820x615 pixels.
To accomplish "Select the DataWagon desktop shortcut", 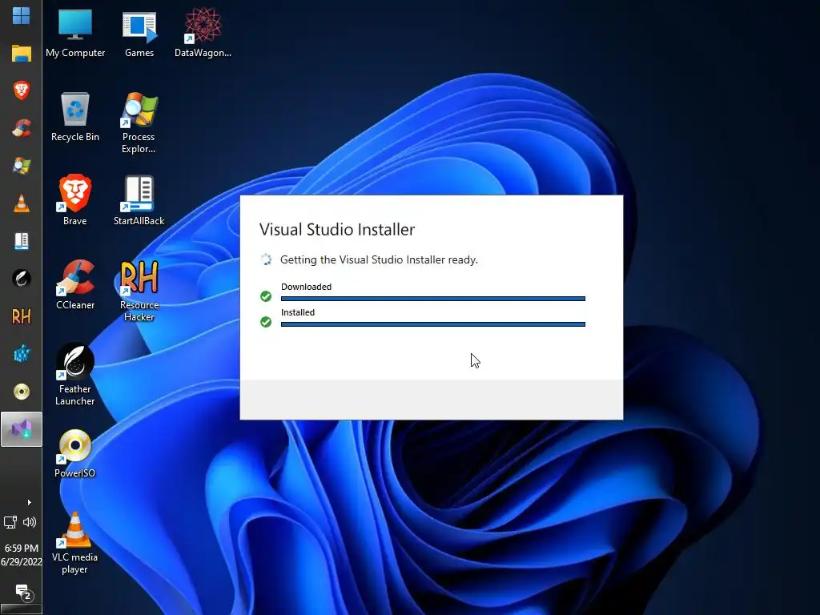I will 203,32.
